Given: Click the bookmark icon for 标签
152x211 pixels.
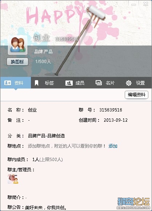Looking at the screenshot, I should (x=36, y=83).
